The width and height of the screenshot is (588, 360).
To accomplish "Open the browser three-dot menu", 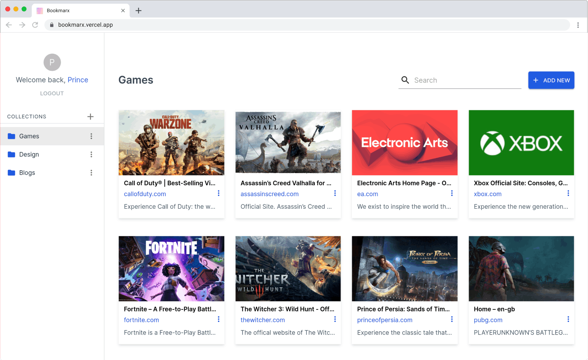I will tap(578, 25).
